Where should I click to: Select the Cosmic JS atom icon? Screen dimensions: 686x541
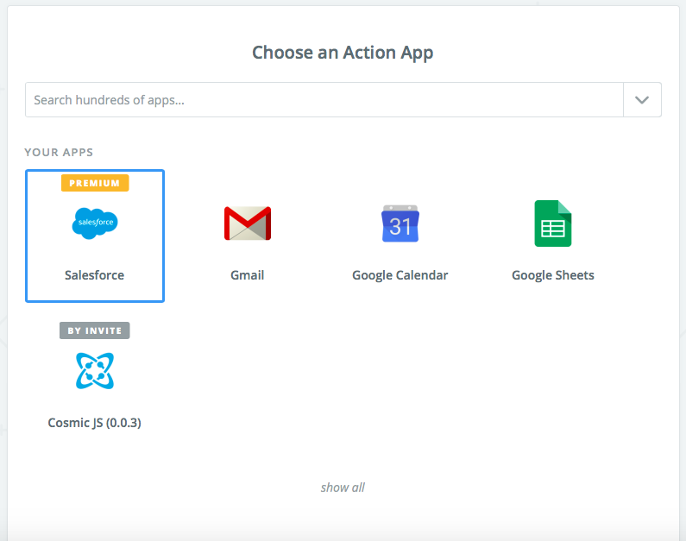coord(94,371)
